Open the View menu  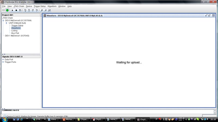(x=10, y=6)
